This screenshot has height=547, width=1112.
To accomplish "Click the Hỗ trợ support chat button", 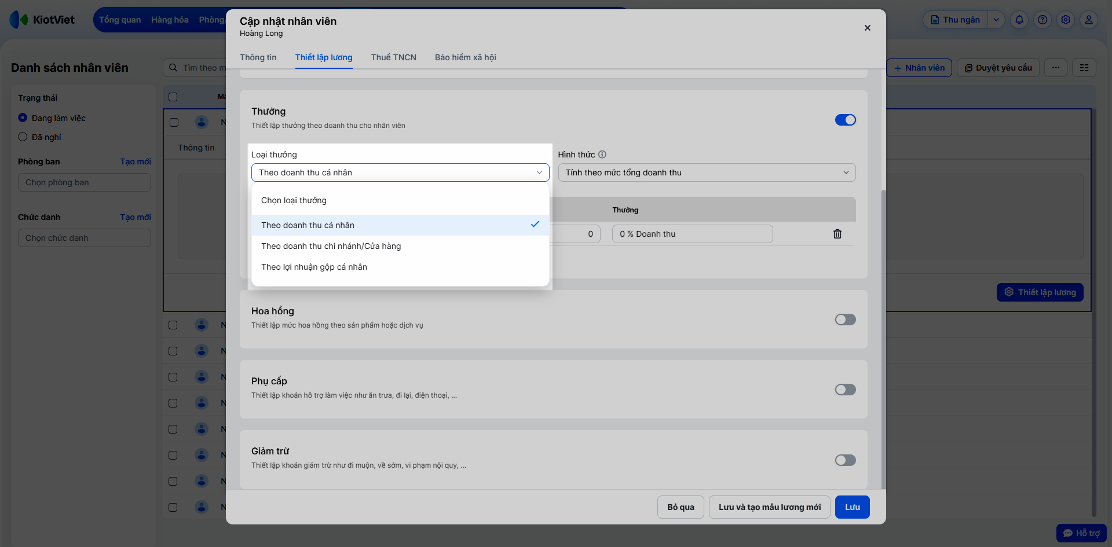I will (1081, 533).
